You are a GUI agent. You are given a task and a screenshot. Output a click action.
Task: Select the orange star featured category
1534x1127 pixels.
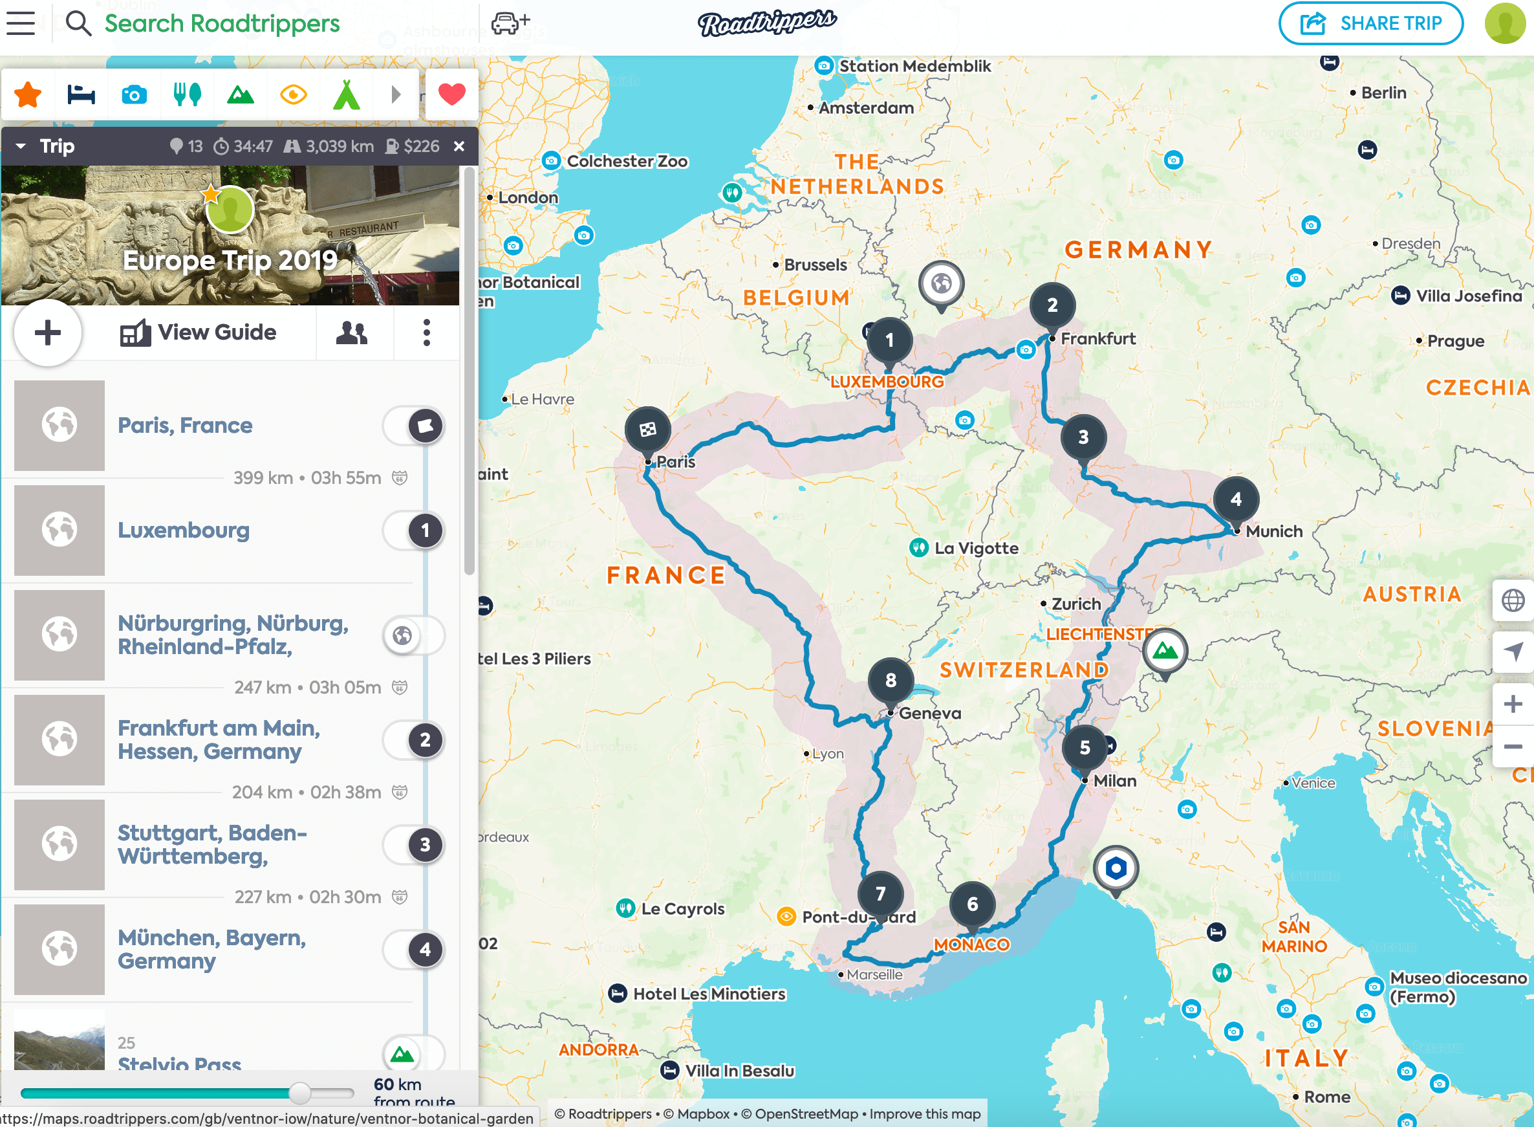(x=28, y=94)
